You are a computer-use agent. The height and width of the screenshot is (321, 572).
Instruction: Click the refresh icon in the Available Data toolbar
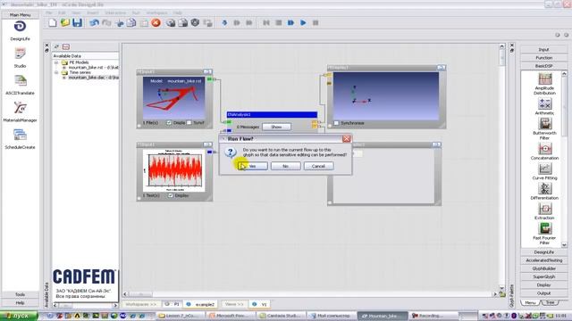[x=56, y=46]
